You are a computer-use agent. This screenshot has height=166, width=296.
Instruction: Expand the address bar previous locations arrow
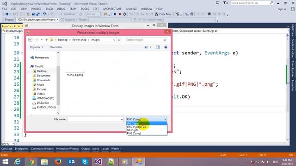click(114, 40)
